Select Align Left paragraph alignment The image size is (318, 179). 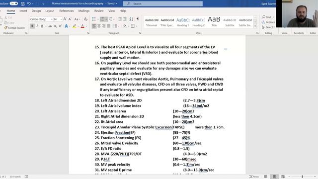coord(94,26)
